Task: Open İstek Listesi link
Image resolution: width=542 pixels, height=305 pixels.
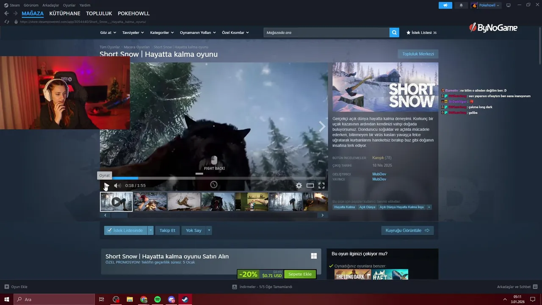Action: pyautogui.click(x=421, y=33)
